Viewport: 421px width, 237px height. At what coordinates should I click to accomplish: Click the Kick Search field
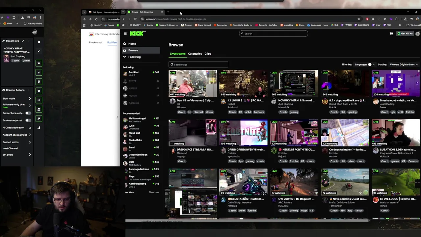[x=273, y=34]
